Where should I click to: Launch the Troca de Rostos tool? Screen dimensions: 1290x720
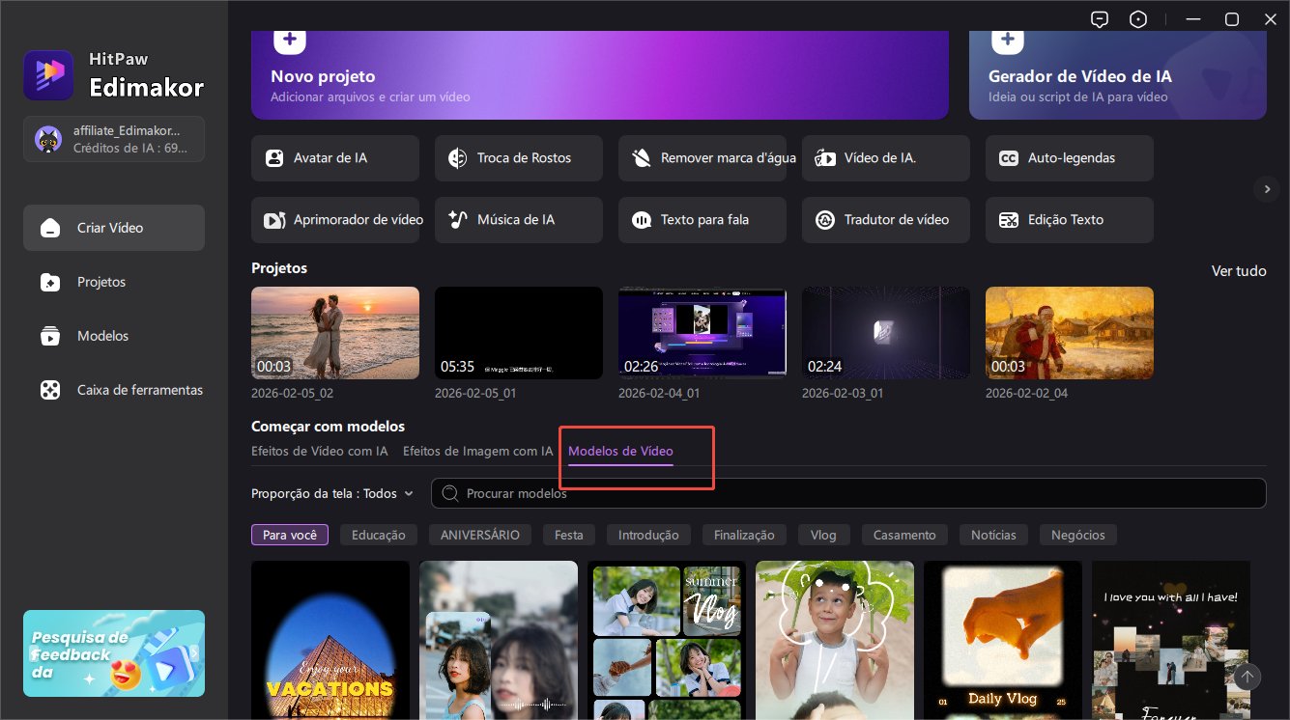click(518, 158)
